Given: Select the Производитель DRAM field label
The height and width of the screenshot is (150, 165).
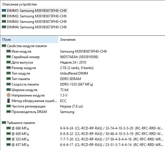Looking at the screenshot, I should coord(29,112).
